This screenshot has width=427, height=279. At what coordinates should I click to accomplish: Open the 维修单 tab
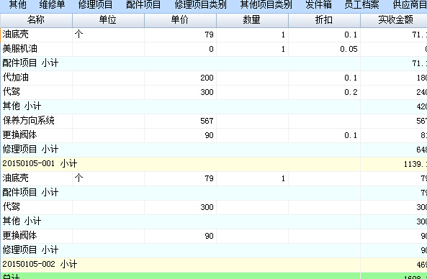click(x=52, y=4)
